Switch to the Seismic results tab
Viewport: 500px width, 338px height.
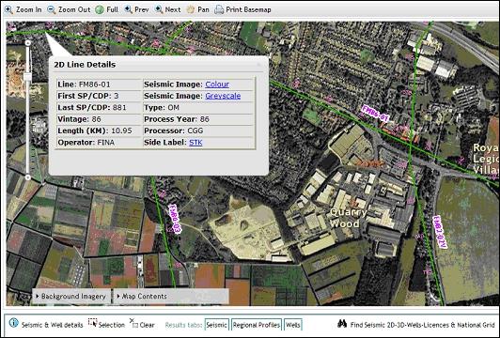217,325
